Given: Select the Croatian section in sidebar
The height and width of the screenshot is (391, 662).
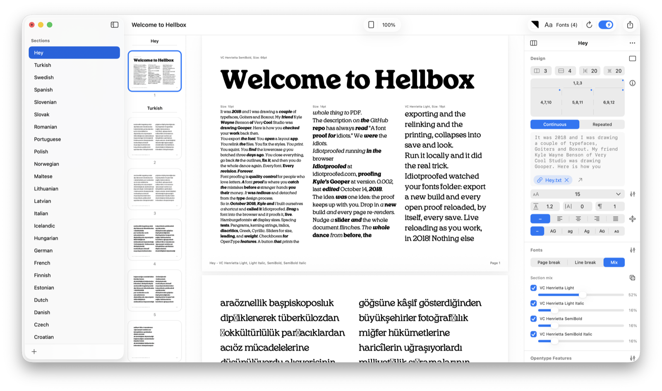Looking at the screenshot, I should 74,337.
